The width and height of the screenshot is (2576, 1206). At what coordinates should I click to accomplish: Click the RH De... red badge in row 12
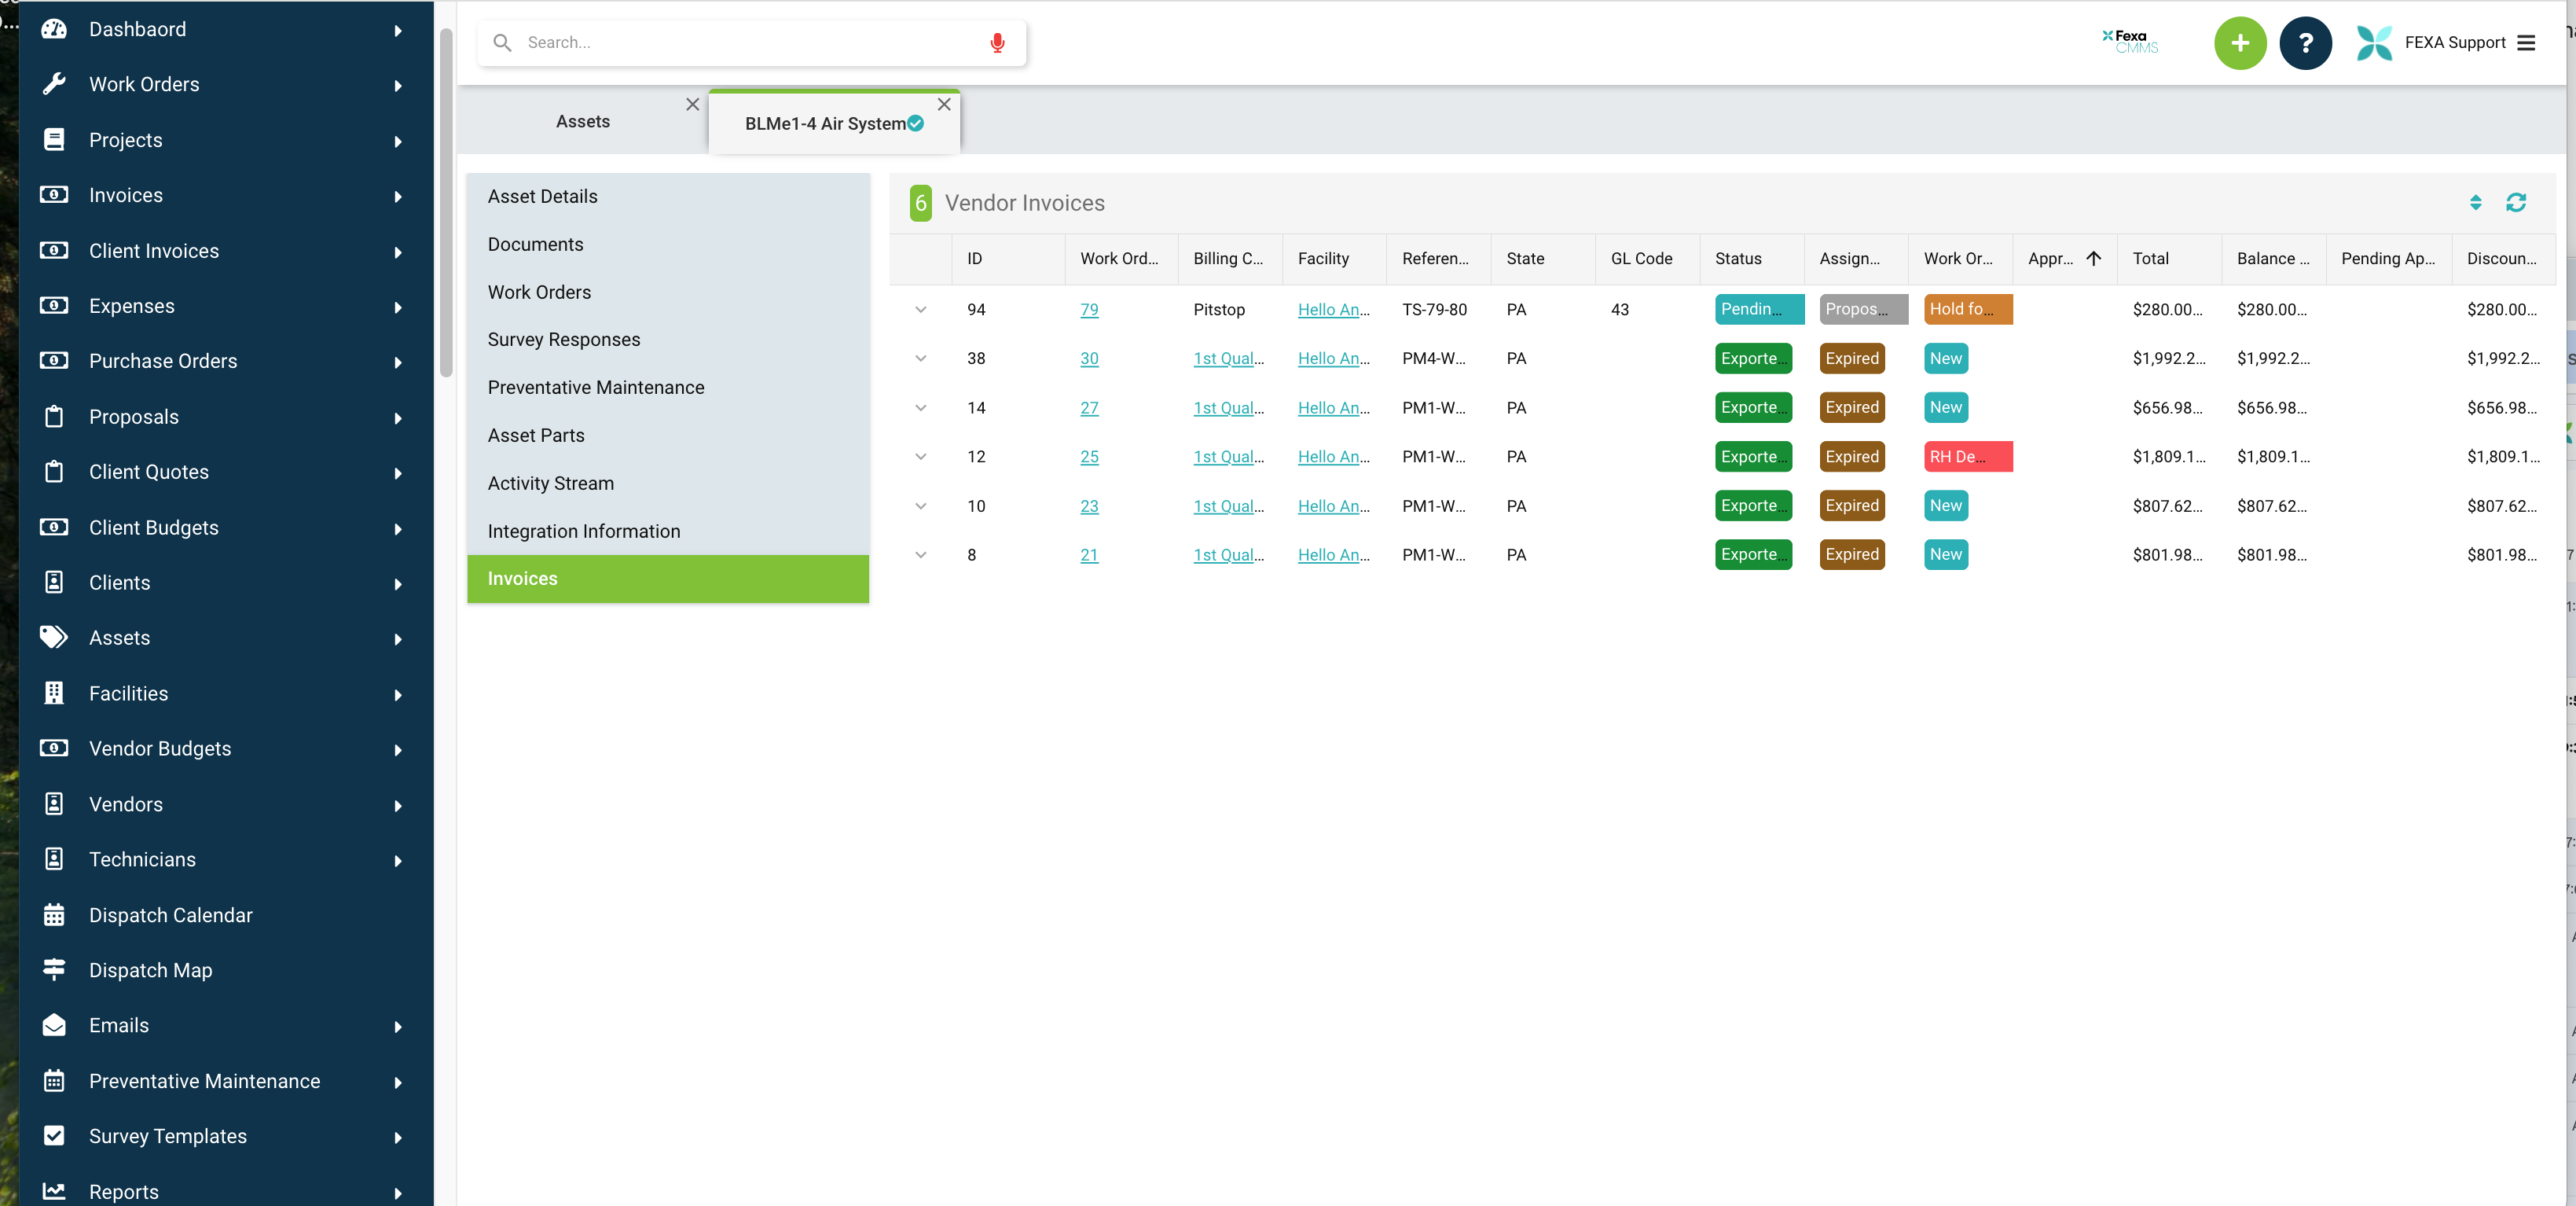(x=1967, y=457)
